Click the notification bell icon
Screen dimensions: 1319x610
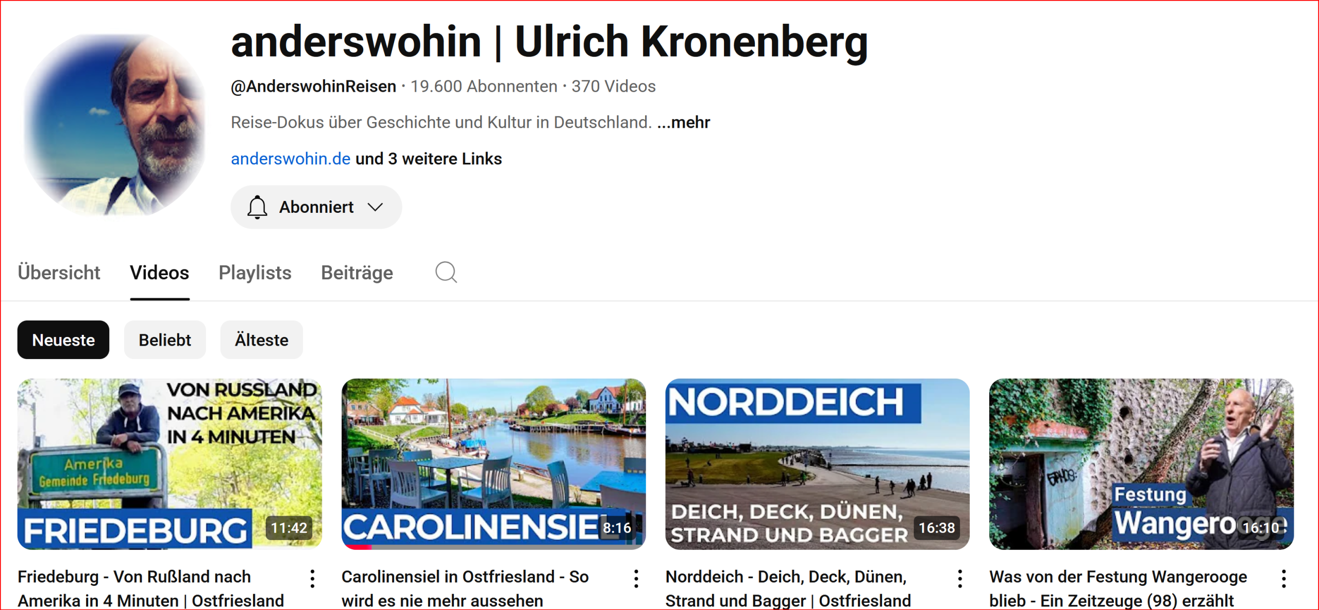tap(257, 207)
